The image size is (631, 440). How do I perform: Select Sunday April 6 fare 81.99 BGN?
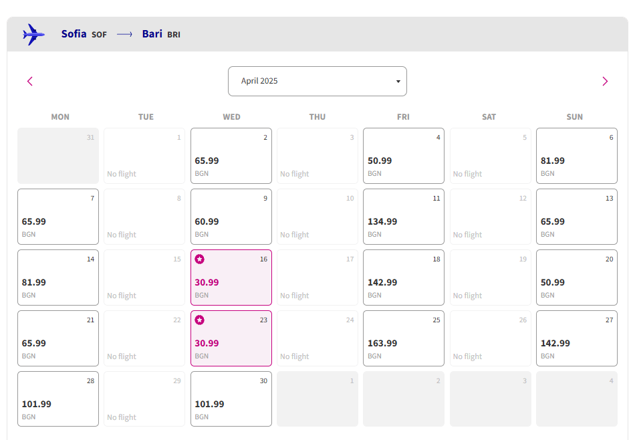coord(577,156)
